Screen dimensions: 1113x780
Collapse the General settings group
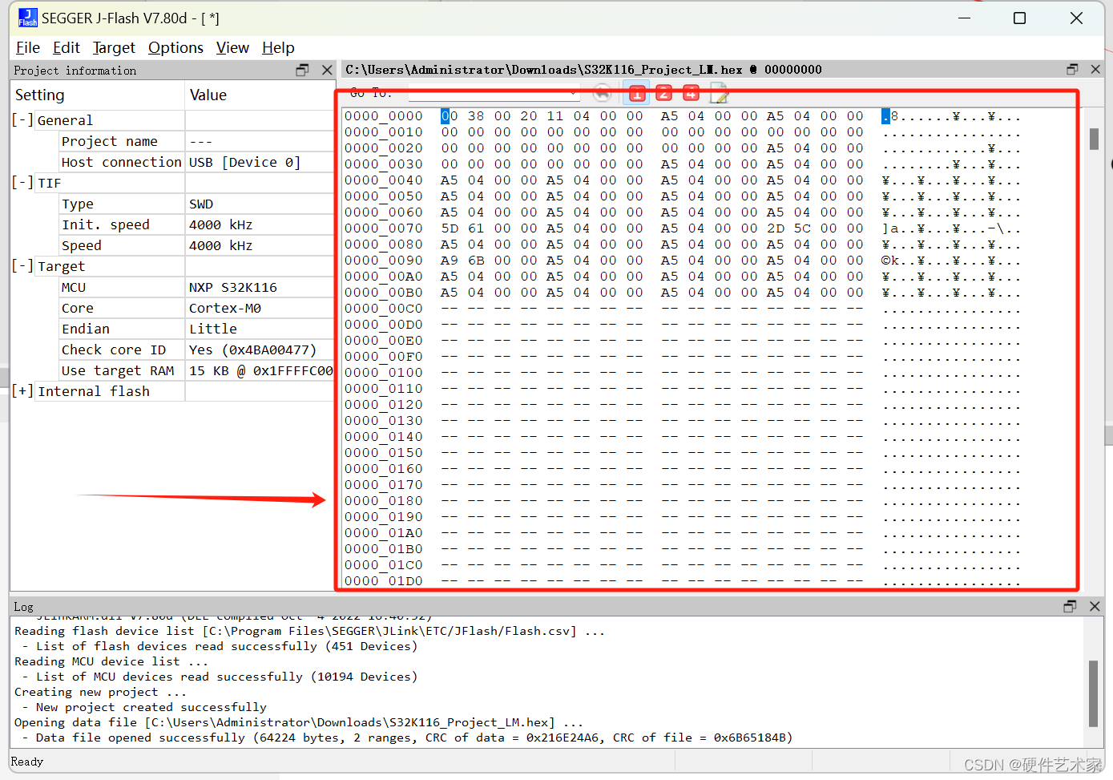(22, 120)
